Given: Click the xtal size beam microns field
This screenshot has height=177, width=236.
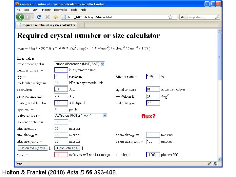Looking at the screenshot, I should click(x=61, y=128).
